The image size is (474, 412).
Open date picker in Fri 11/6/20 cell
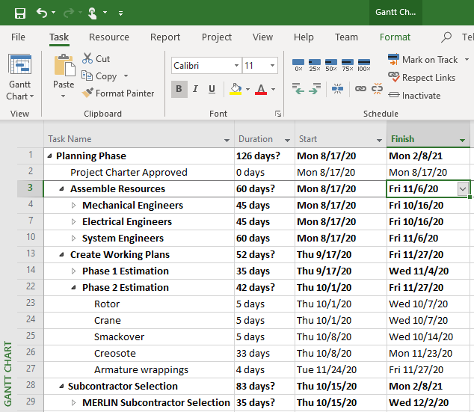(463, 189)
